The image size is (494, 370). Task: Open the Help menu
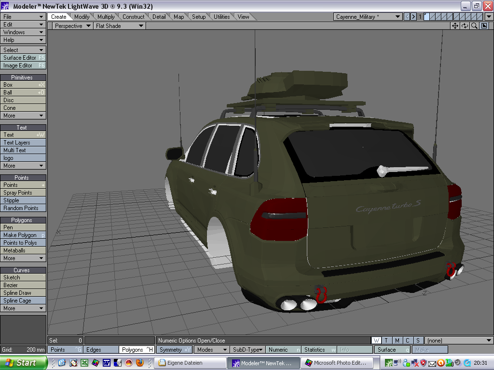pos(23,40)
